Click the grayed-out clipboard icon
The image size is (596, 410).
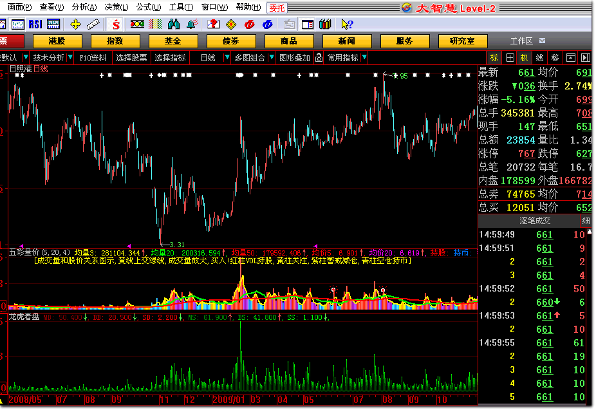pyautogui.click(x=289, y=24)
